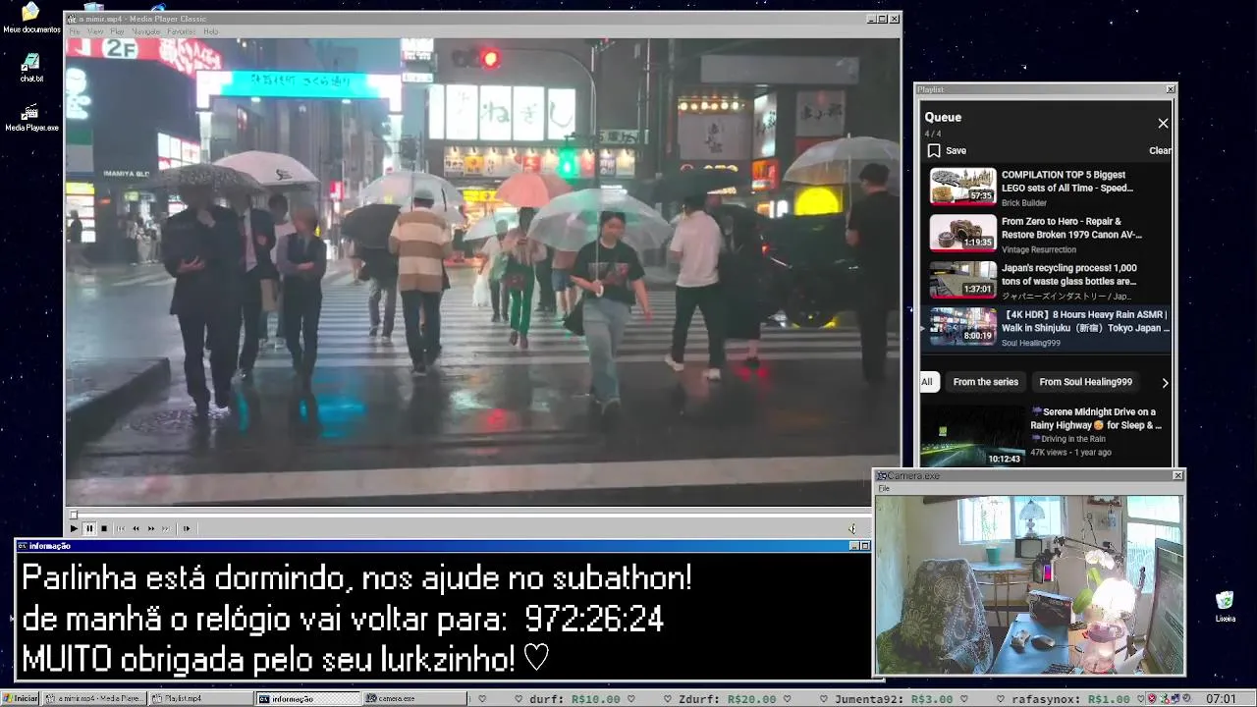Click the rewind (decrease speed) button
Viewport: 1257px width, 707px height.
[137, 528]
